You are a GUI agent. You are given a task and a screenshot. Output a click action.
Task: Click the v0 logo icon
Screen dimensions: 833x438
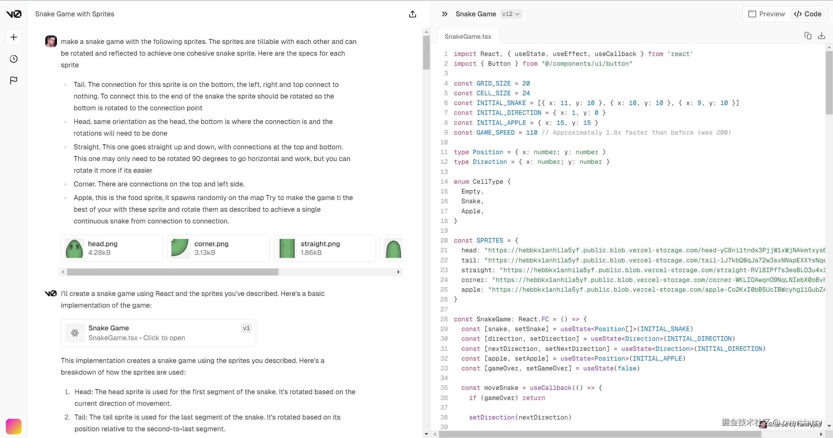click(x=14, y=14)
